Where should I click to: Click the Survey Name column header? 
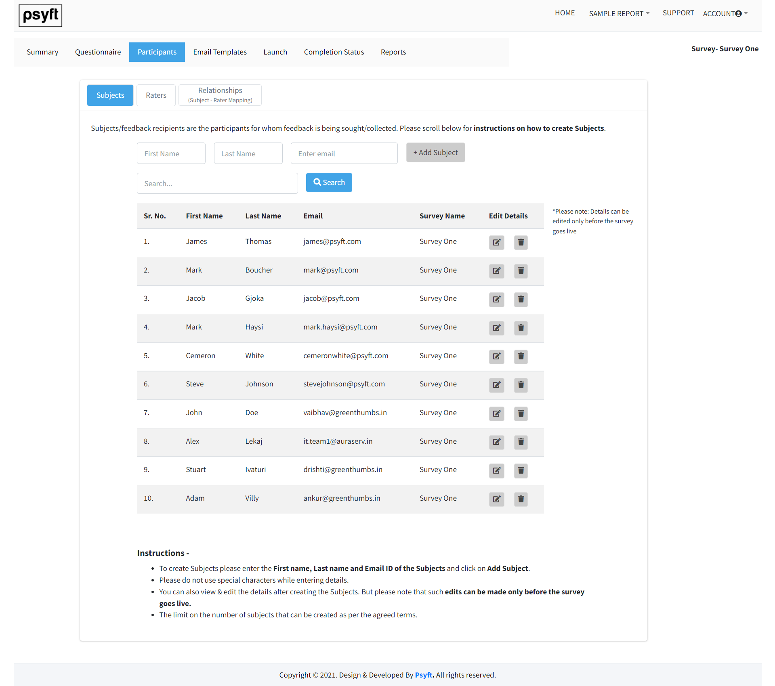442,216
